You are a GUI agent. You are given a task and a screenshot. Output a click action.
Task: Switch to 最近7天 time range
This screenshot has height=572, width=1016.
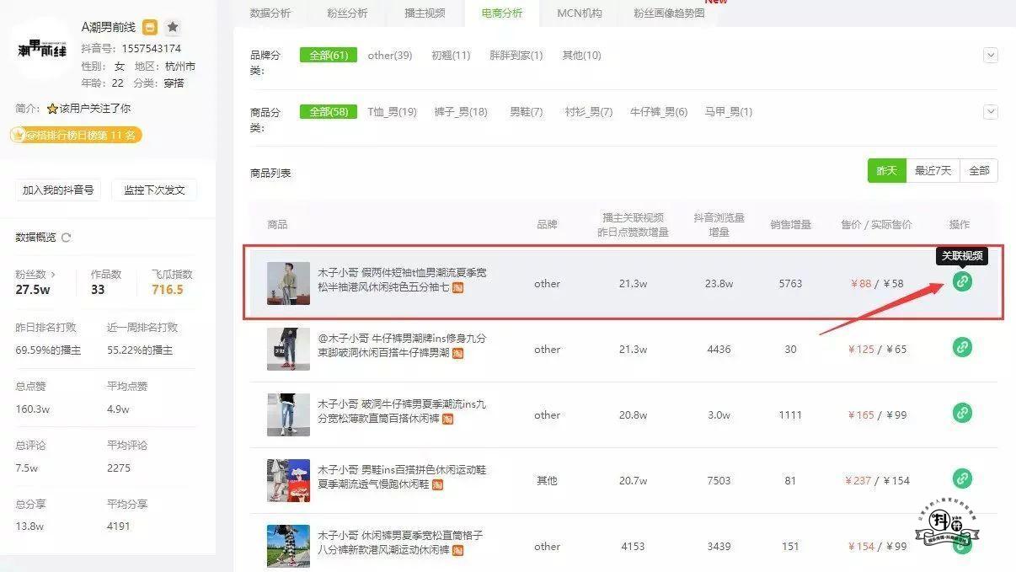tap(933, 170)
